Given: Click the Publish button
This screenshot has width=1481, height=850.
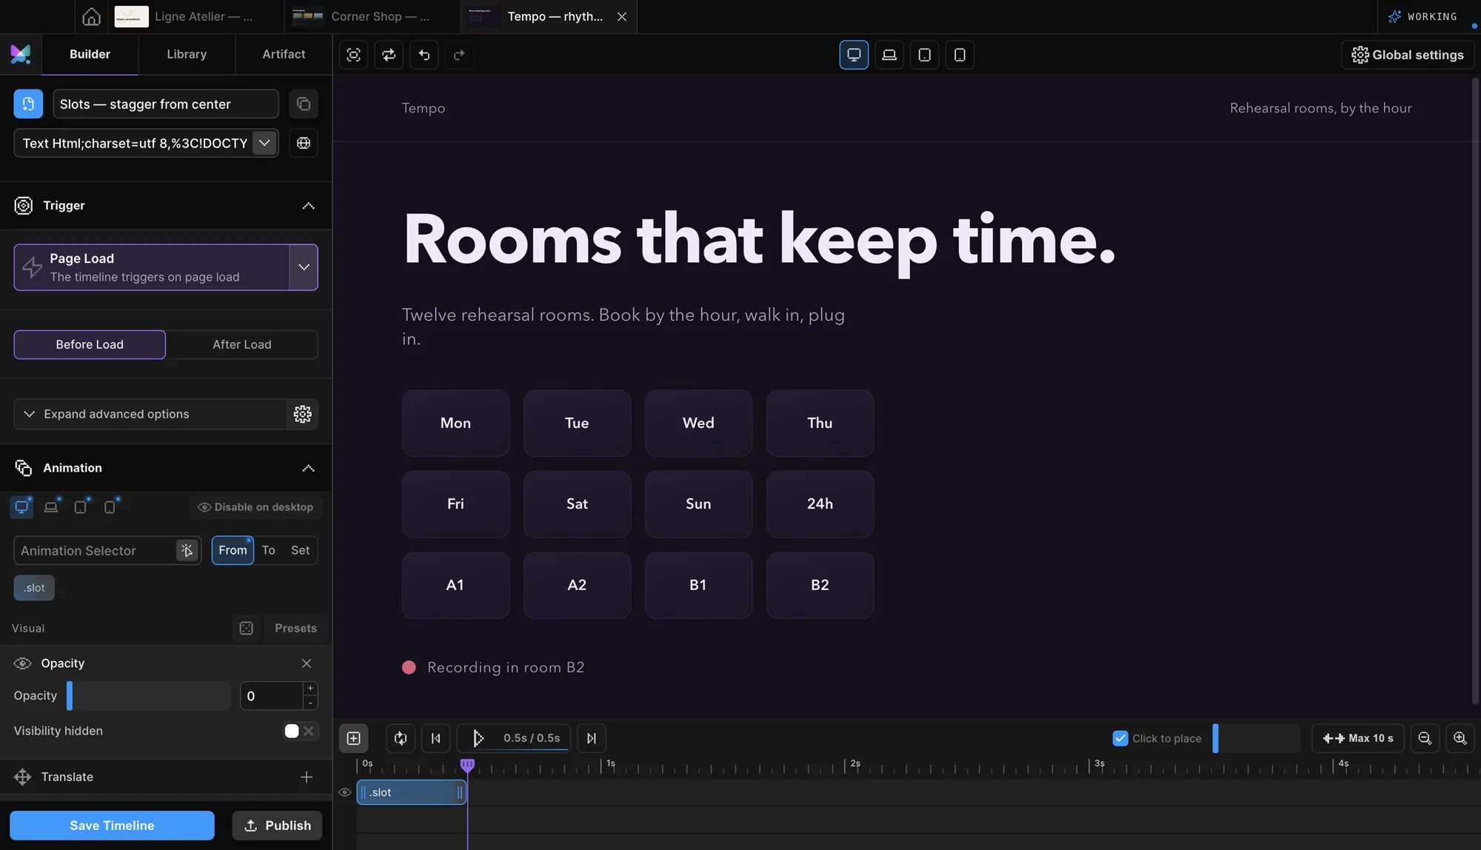Looking at the screenshot, I should (277, 826).
